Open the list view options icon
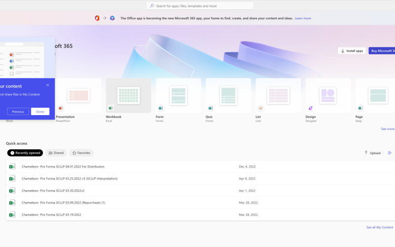 click(x=390, y=153)
